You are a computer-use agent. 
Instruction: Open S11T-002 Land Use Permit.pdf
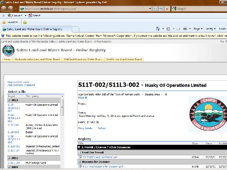[100, 157]
